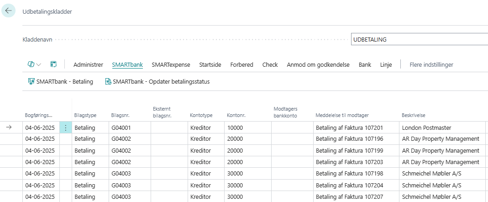The width and height of the screenshot is (488, 202).
Task: Open the SMARTexpense menu
Action: tap(171, 64)
